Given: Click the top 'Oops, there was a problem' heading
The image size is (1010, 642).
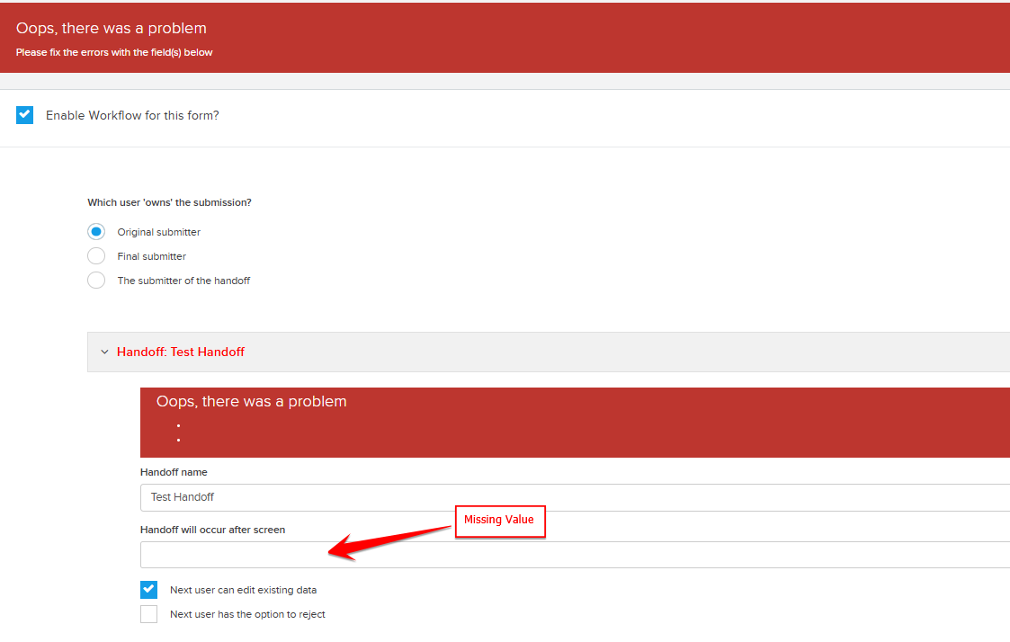Looking at the screenshot, I should [112, 29].
